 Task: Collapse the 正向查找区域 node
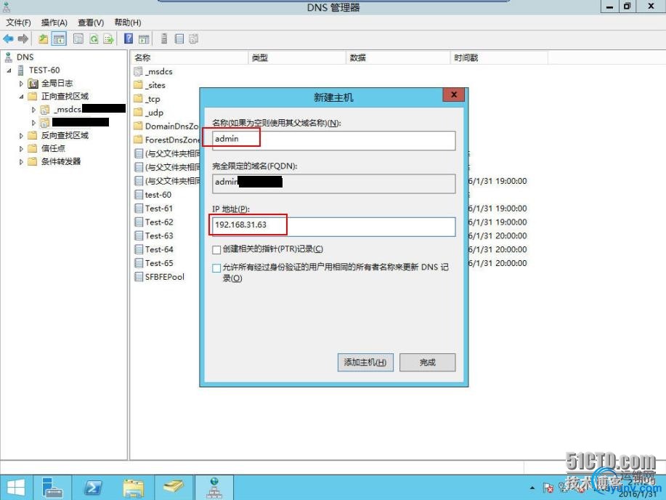[x=21, y=97]
